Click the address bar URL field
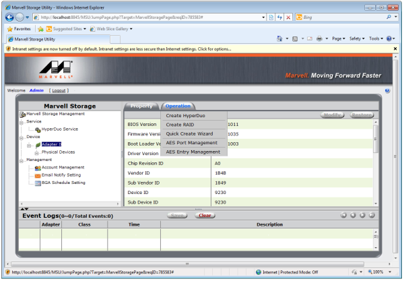This screenshot has width=404, height=281. click(x=149, y=18)
